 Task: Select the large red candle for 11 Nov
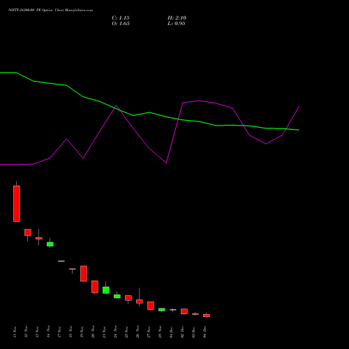click(x=17, y=204)
